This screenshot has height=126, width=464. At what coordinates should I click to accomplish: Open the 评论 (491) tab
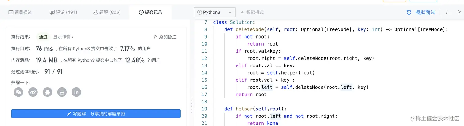(x=63, y=12)
